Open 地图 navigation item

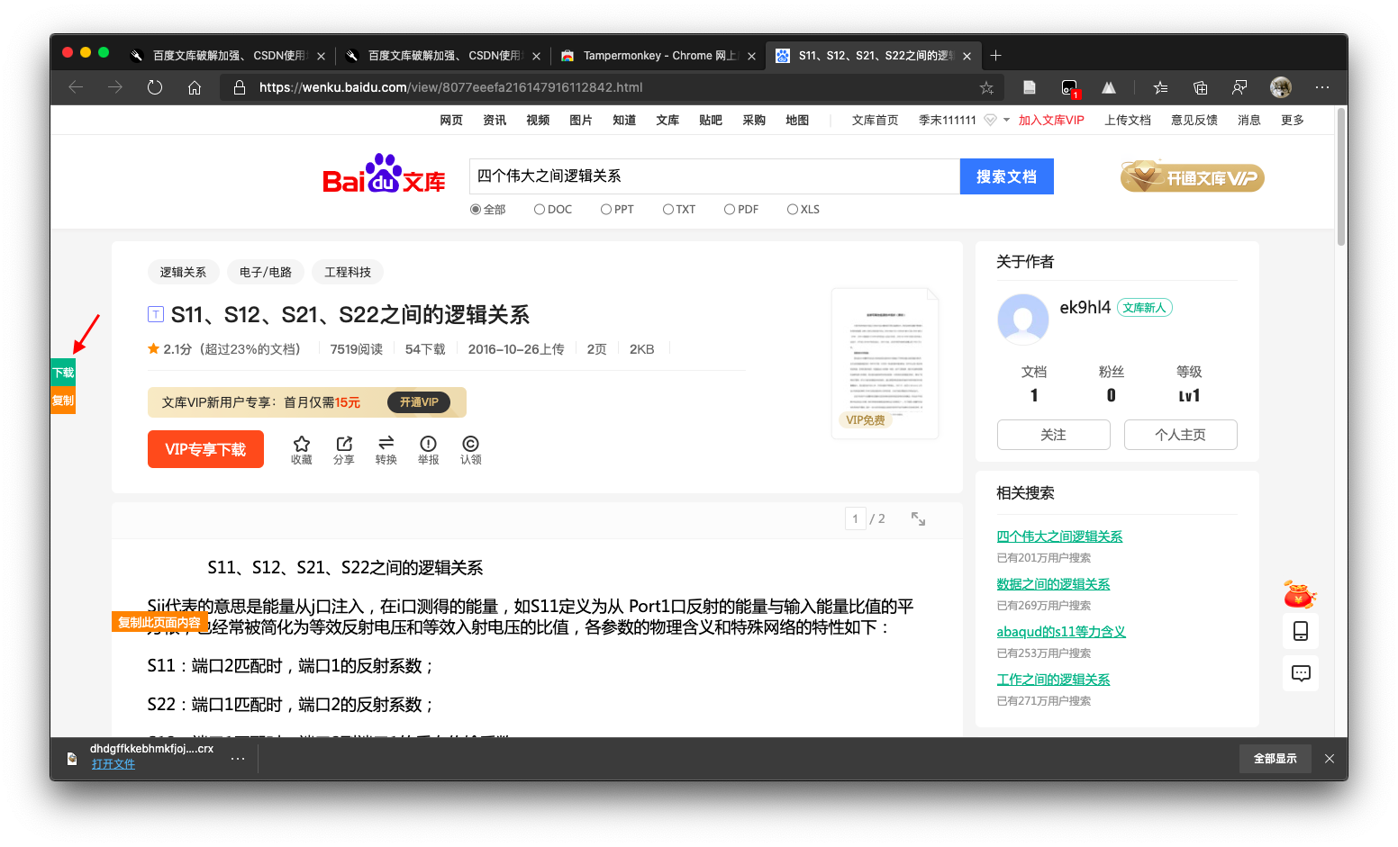coord(797,120)
